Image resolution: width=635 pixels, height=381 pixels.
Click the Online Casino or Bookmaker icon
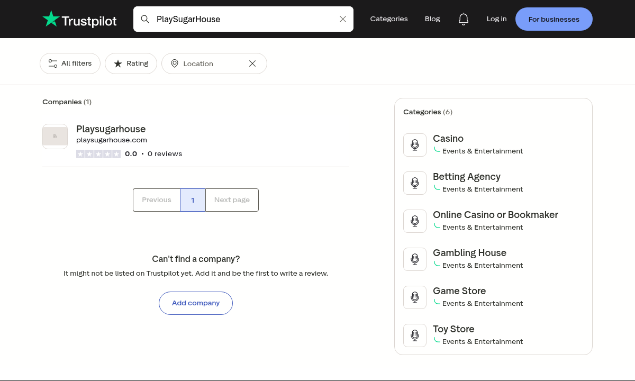click(x=415, y=221)
